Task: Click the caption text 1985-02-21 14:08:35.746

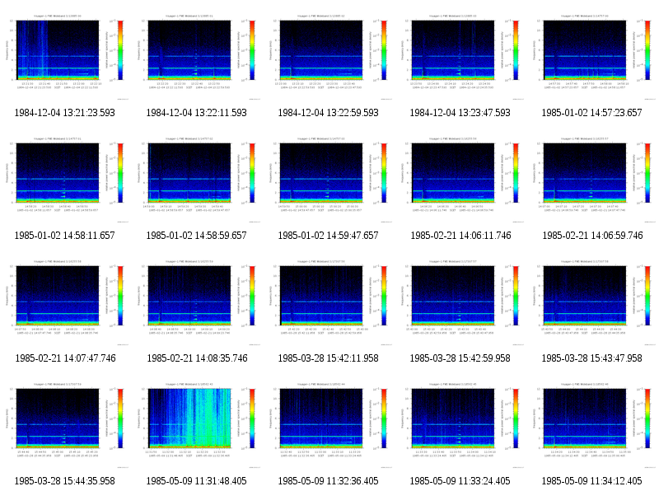Action: pyautogui.click(x=197, y=358)
